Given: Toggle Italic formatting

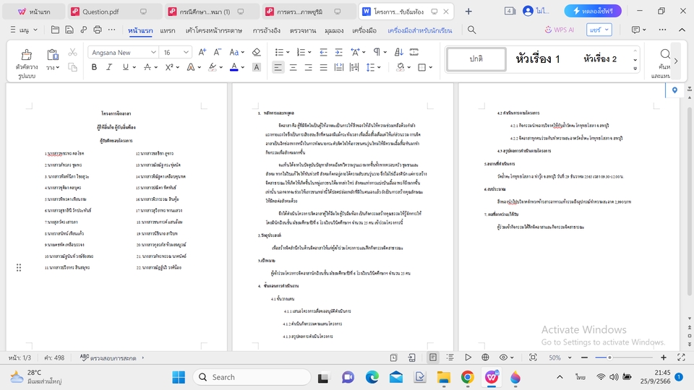Looking at the screenshot, I should 109,67.
